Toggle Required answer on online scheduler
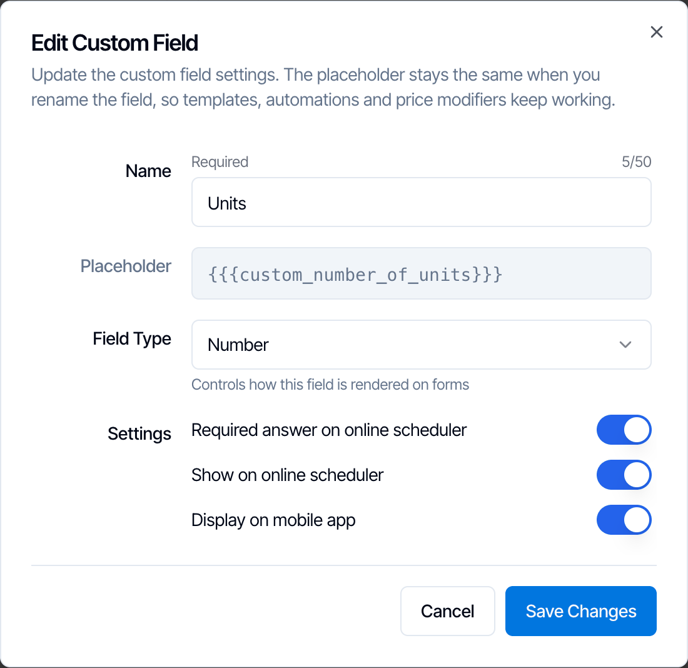Screen dimensions: 688x668 (x=624, y=430)
